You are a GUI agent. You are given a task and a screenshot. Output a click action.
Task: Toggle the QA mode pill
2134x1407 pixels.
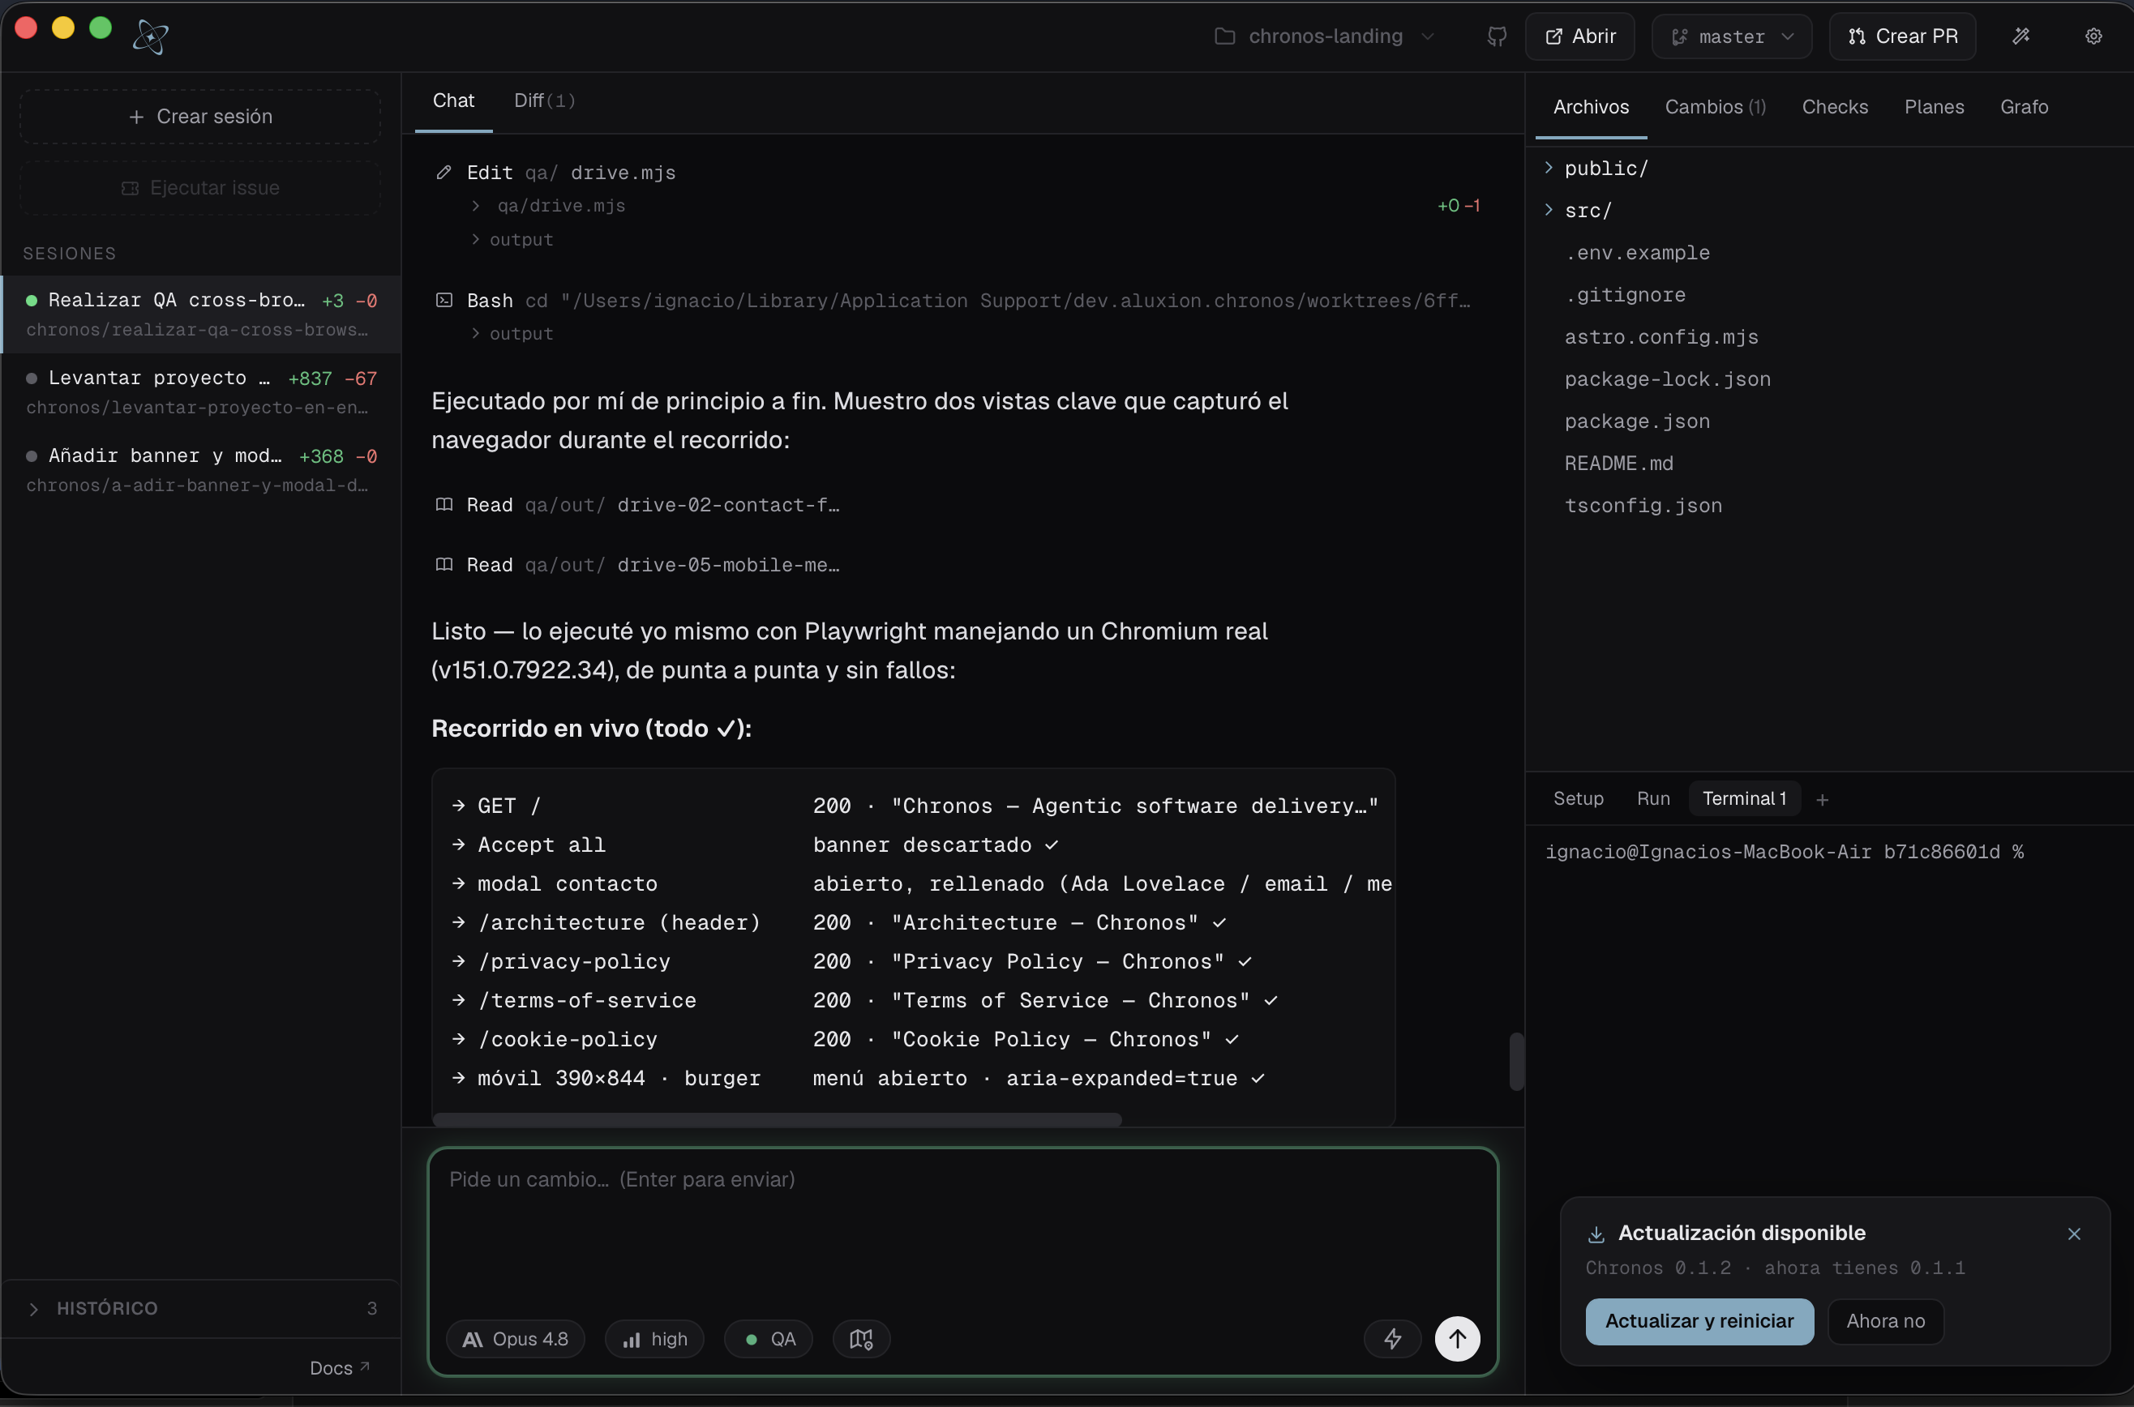pos(769,1339)
